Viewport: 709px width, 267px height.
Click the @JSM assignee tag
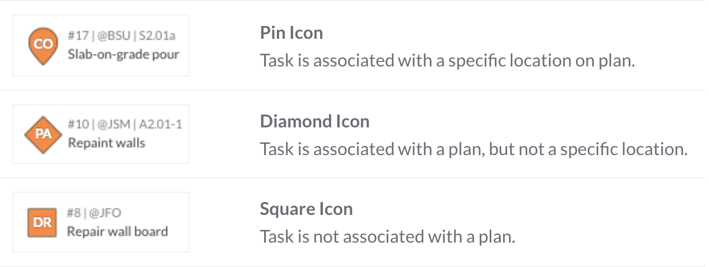point(114,124)
